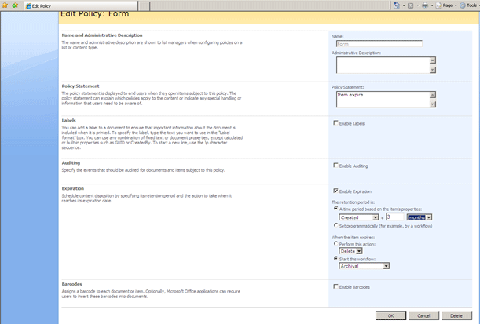Click 'Name and Administrative Description' heading

click(102, 35)
